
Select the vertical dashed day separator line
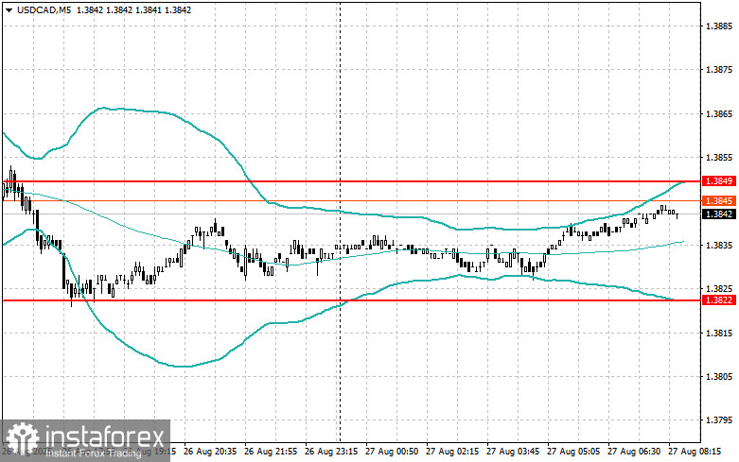click(x=341, y=221)
